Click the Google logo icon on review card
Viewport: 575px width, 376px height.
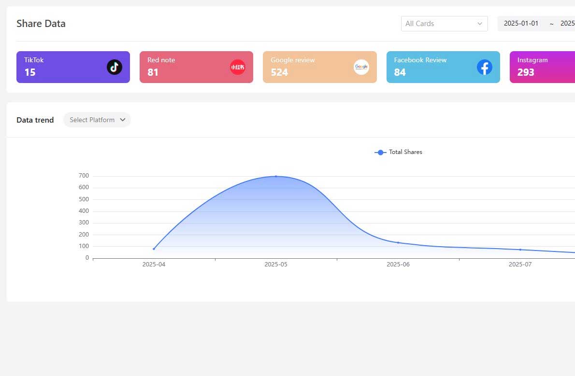(x=361, y=67)
